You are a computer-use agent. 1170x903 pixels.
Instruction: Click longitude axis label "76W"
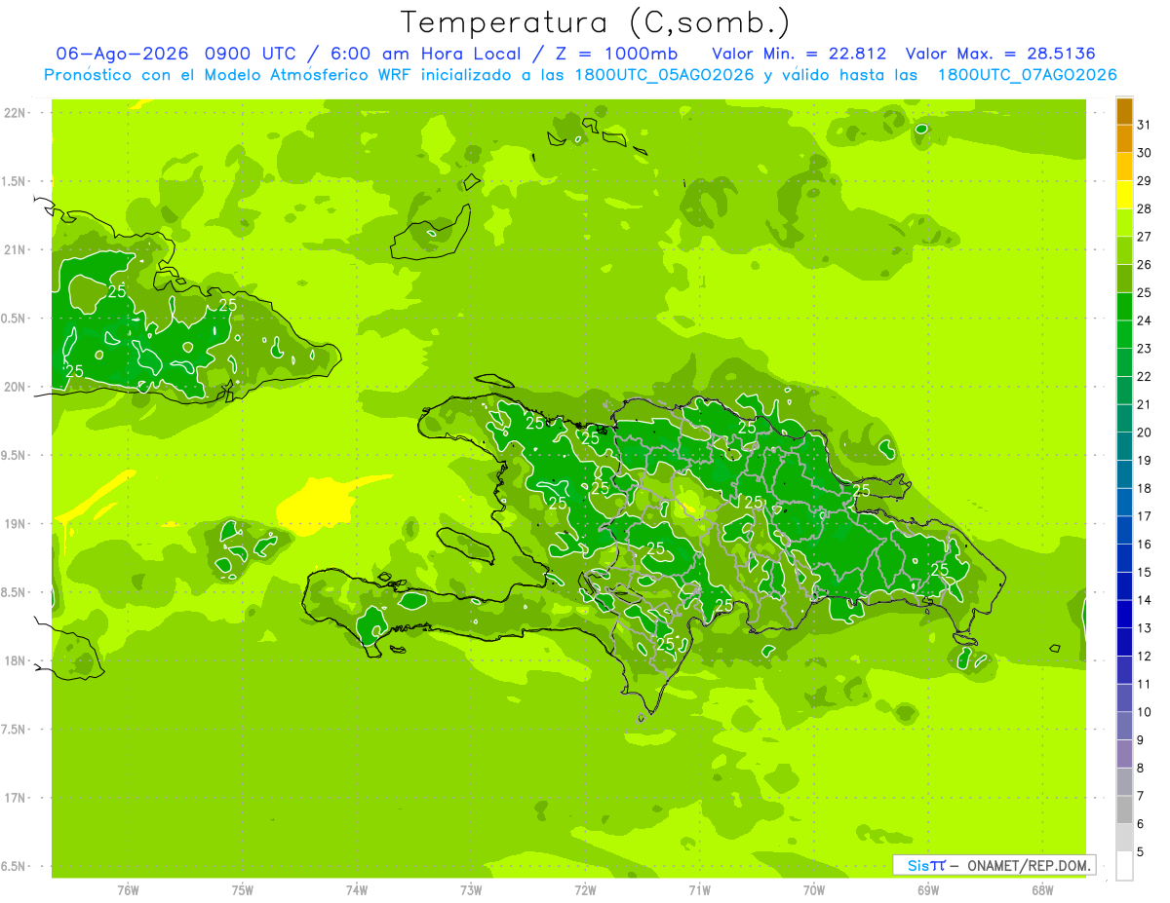click(x=128, y=890)
